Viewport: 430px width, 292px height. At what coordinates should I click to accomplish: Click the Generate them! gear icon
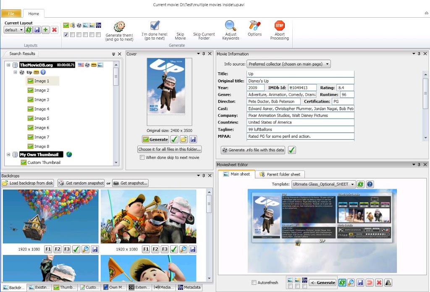coord(119,26)
